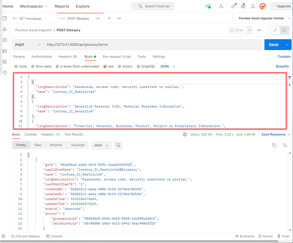This screenshot has width=293, height=243.
Task: Click the blue Send button
Action: point(274,45)
